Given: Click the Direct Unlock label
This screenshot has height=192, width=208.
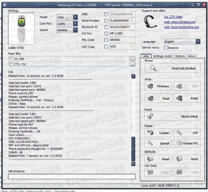Looking at the screenshot, I should [x=190, y=116].
